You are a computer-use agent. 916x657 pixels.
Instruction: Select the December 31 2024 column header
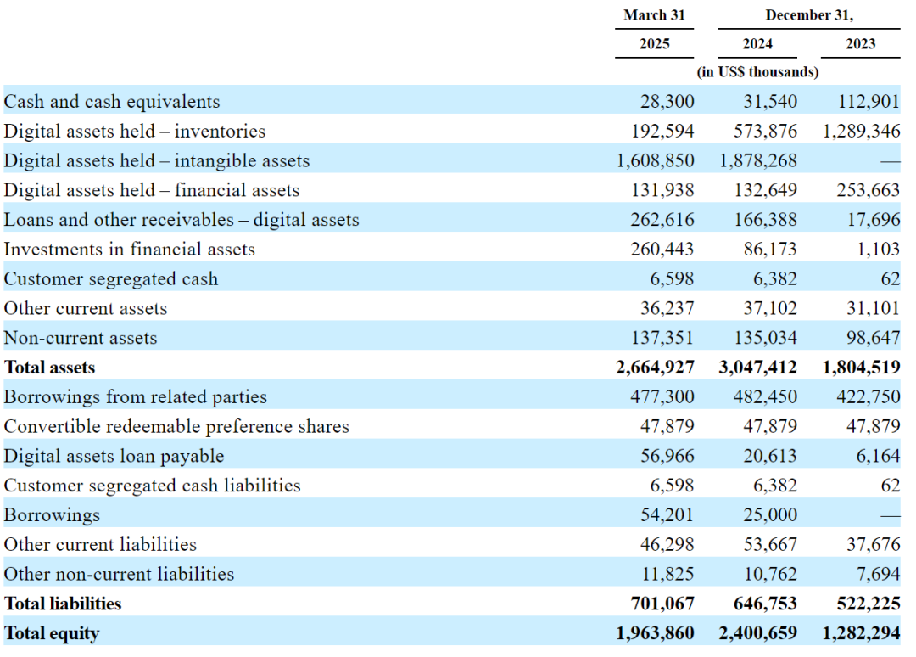(757, 44)
